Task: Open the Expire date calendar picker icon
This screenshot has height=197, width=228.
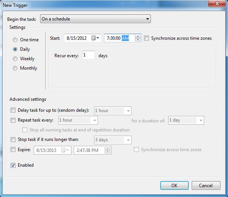Action: tap(65, 150)
